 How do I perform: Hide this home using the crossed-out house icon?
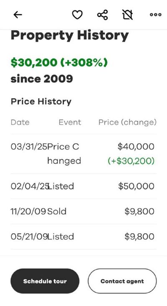(x=128, y=15)
